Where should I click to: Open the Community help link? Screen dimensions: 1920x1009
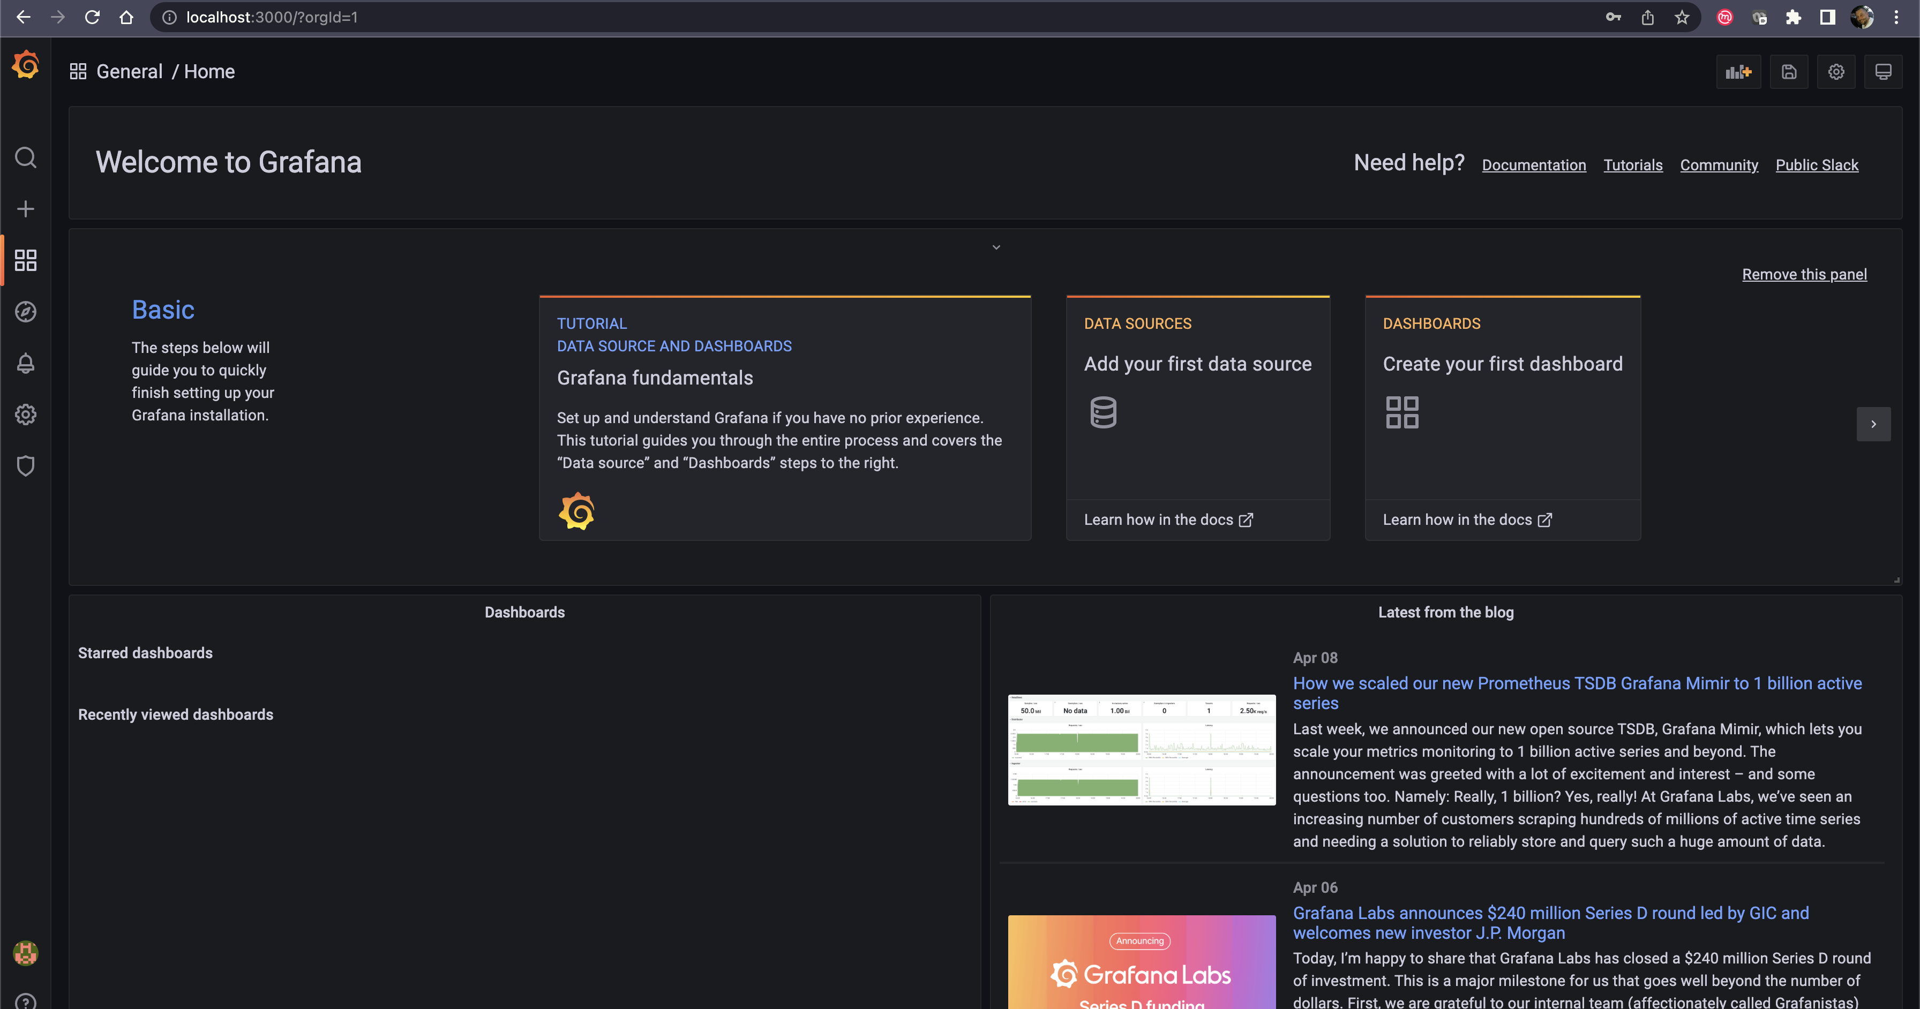tap(1719, 165)
